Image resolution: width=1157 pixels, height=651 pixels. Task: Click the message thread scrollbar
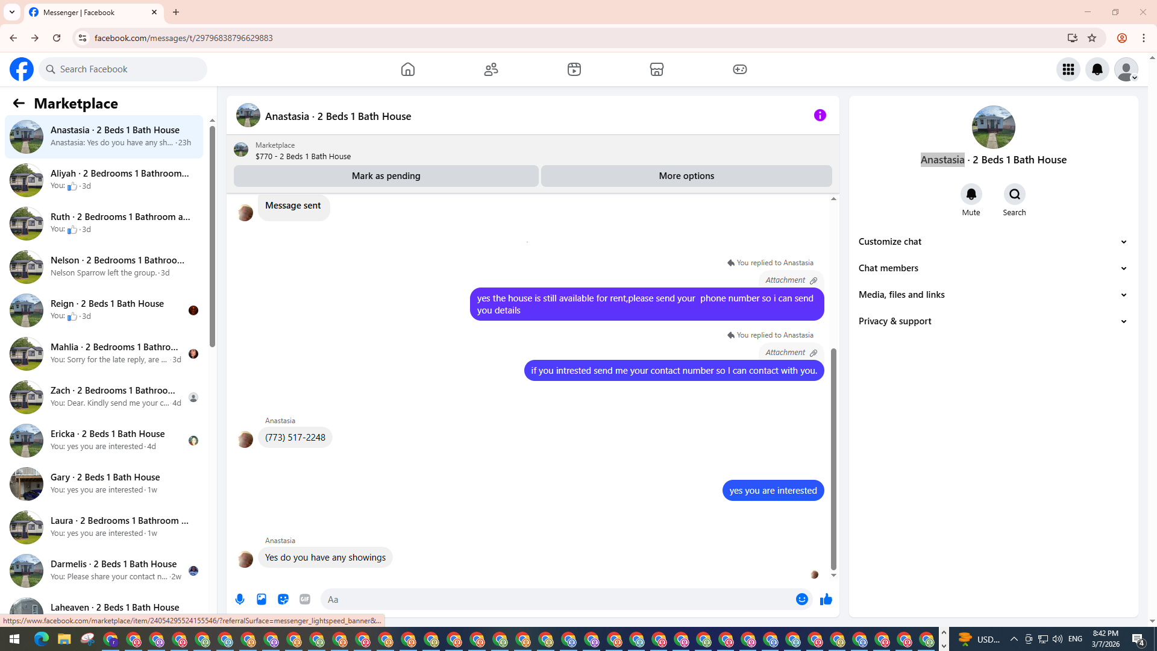[833, 459]
